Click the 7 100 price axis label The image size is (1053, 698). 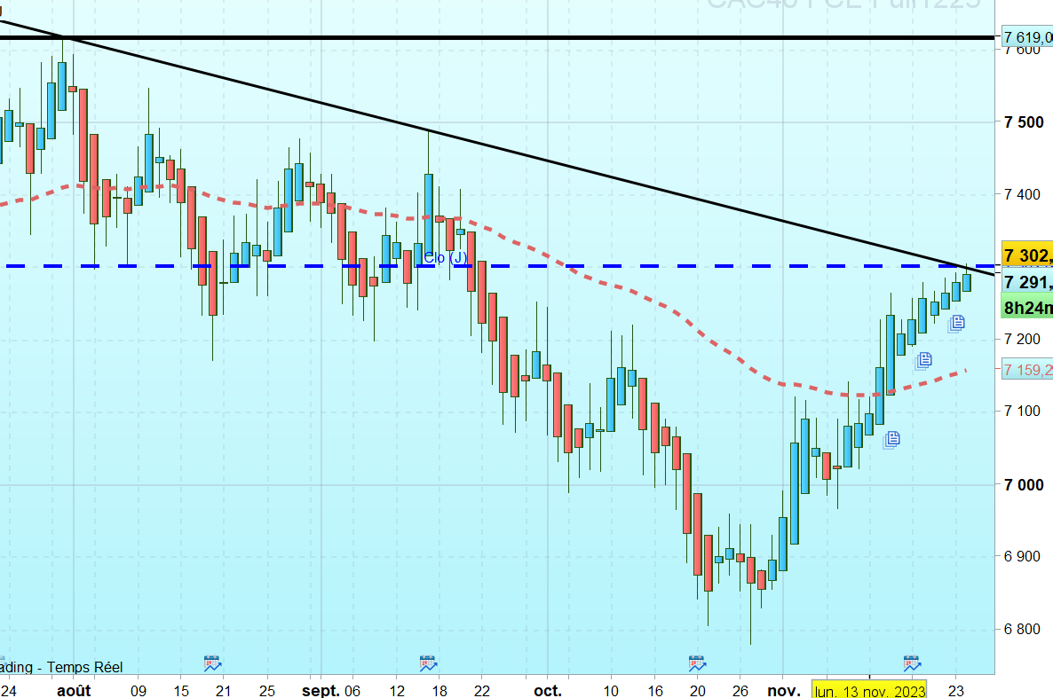1022,411
